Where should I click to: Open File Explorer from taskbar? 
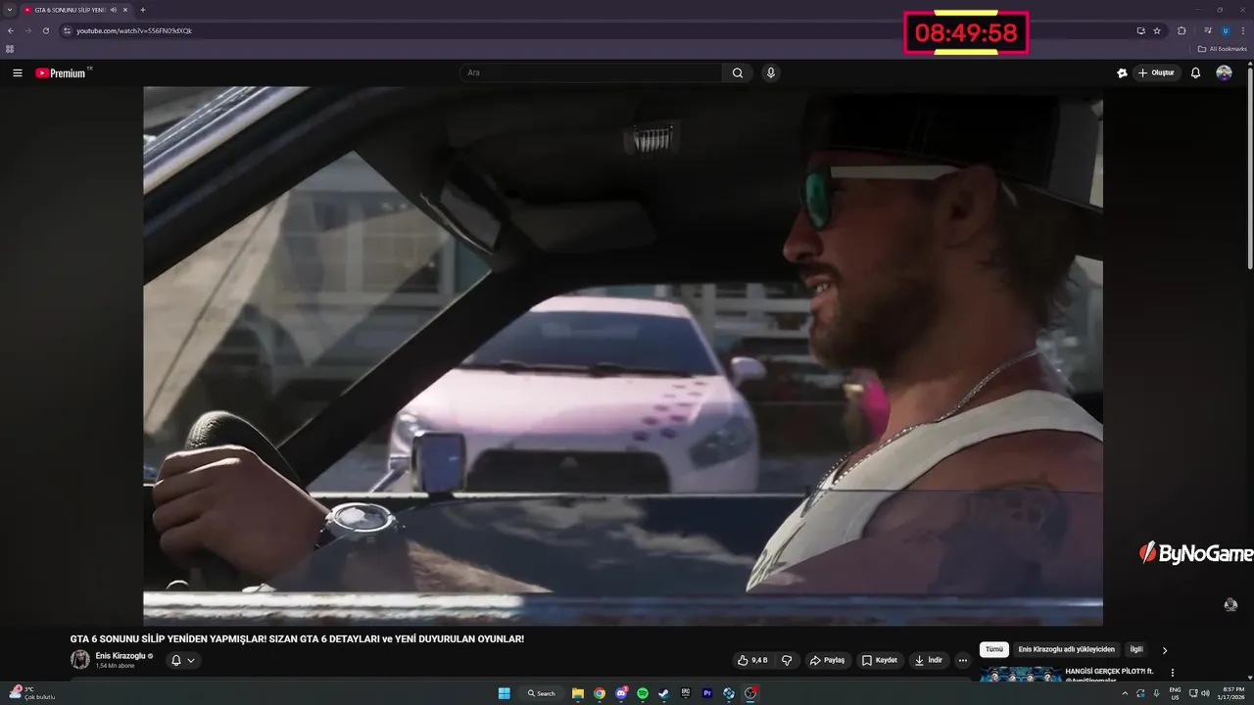point(578,693)
